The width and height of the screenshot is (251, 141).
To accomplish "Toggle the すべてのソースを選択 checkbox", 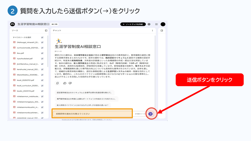I will pyautogui.click(x=42, y=37).
